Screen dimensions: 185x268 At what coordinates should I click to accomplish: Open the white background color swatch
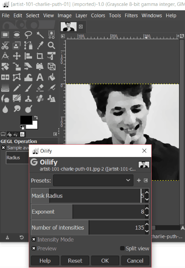[34, 126]
